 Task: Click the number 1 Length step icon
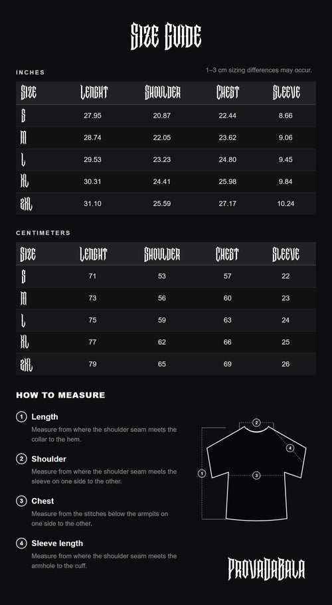(21, 416)
